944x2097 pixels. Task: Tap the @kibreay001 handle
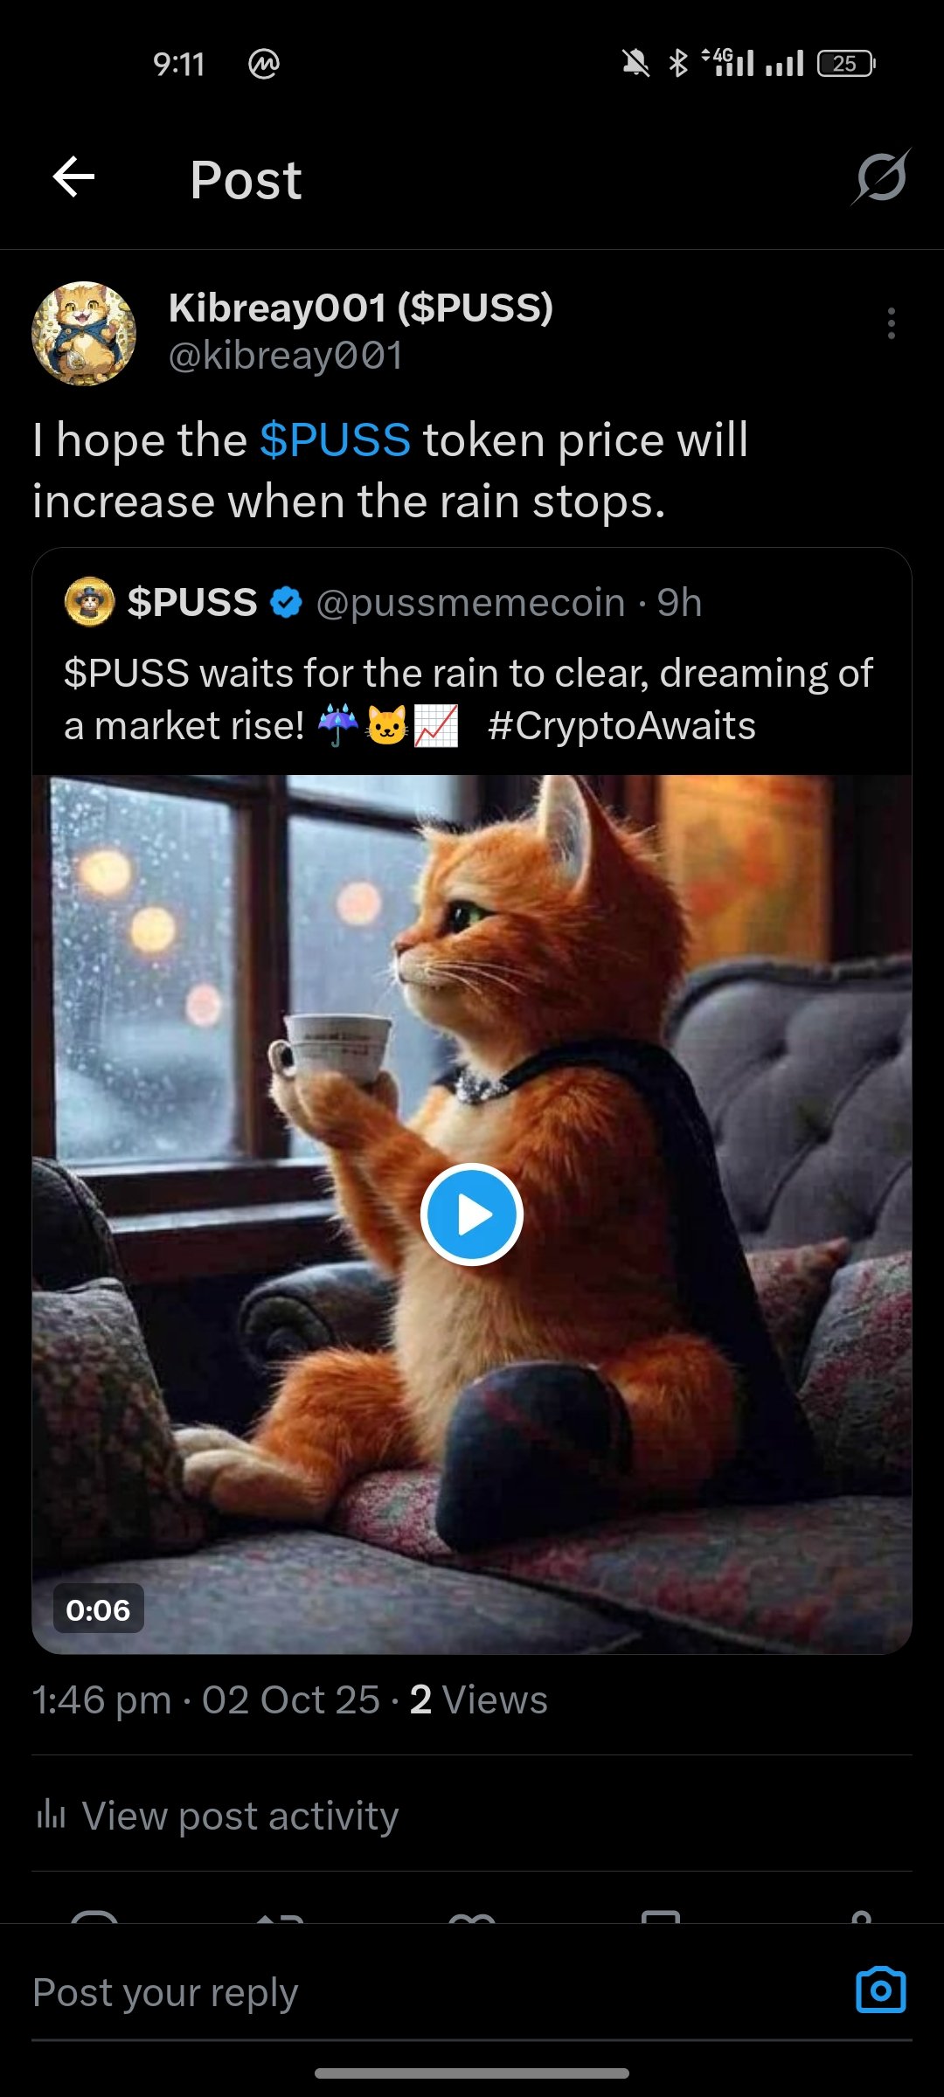(285, 356)
